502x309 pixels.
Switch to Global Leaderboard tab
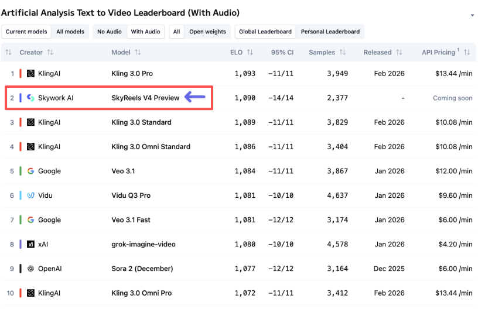(x=265, y=32)
